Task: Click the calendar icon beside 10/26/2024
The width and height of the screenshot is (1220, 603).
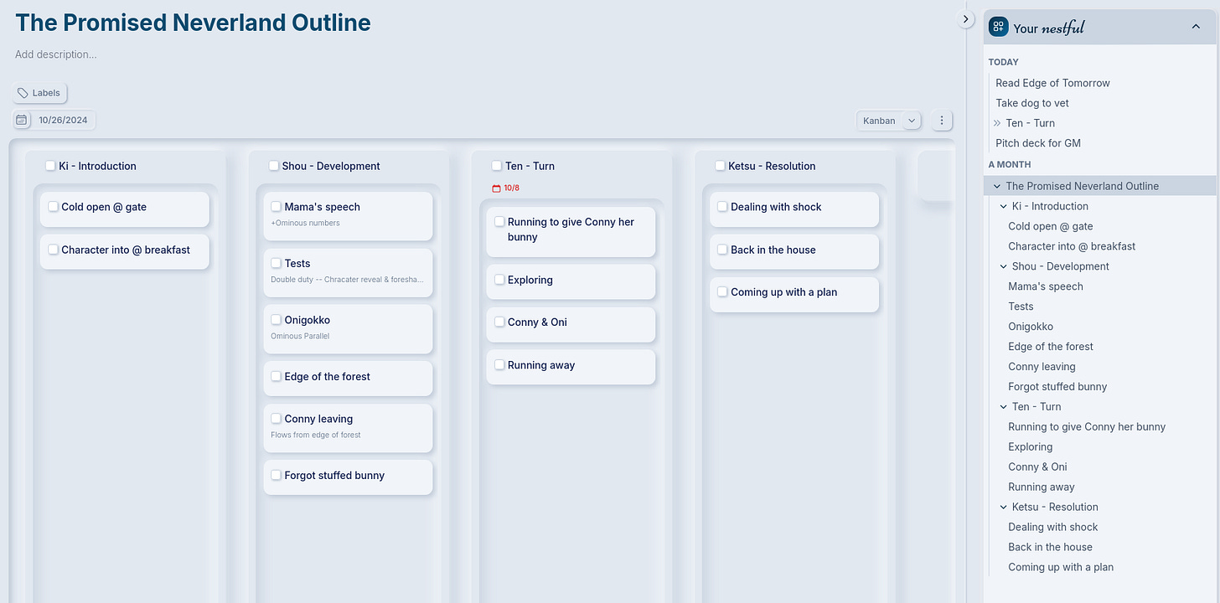Action: coord(22,120)
